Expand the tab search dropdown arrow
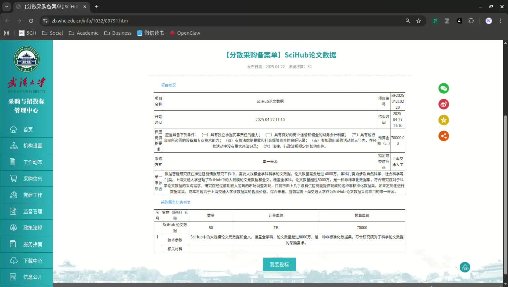508x287 pixels. (x=6, y=7)
